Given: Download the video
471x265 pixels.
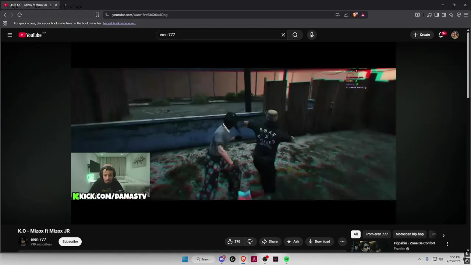Looking at the screenshot, I should coord(319,242).
